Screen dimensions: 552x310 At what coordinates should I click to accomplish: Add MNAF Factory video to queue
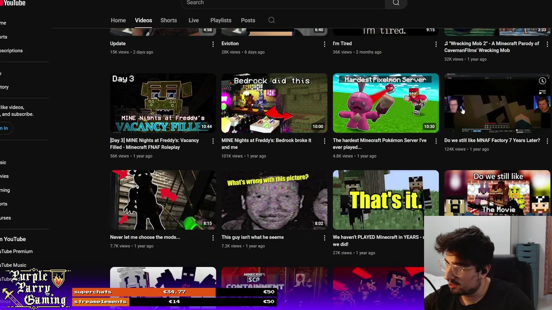click(543, 92)
